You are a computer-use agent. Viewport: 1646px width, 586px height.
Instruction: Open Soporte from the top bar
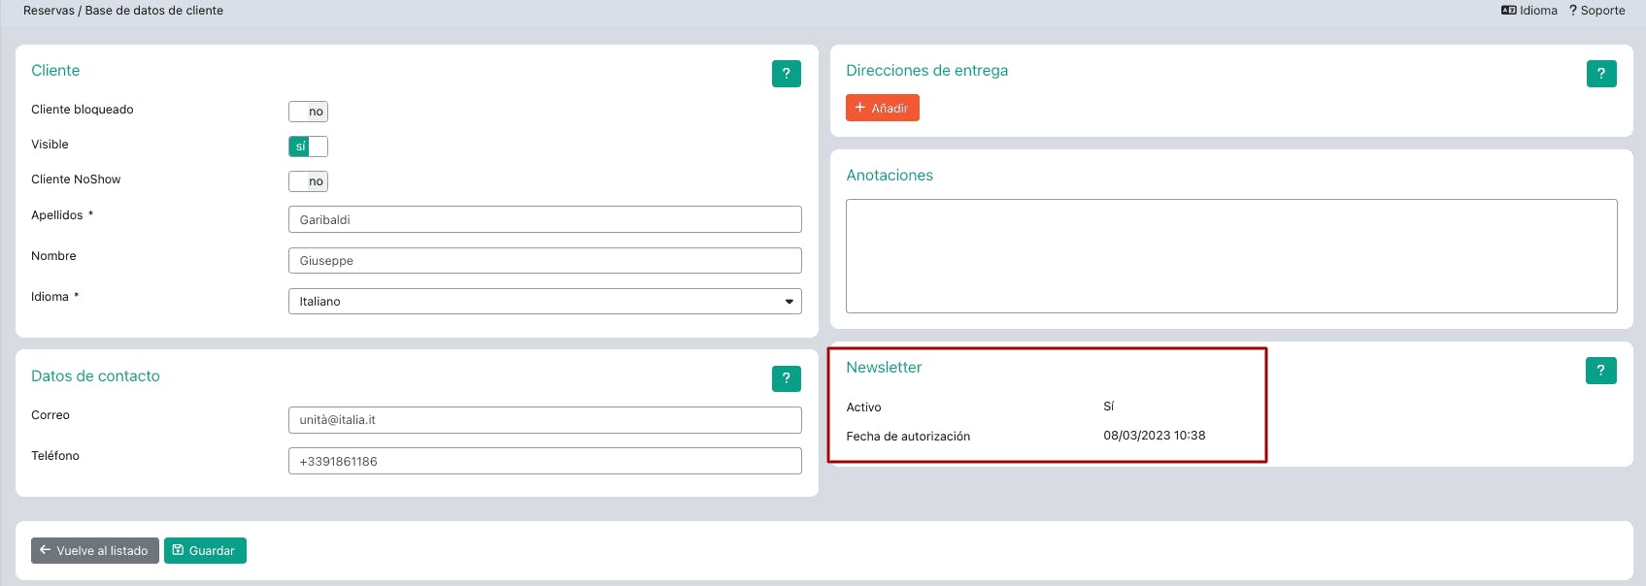pos(1596,11)
